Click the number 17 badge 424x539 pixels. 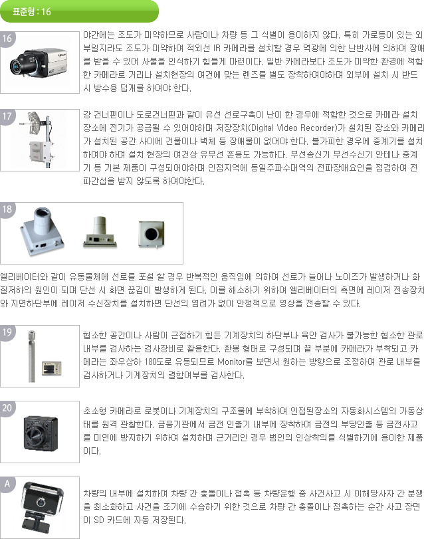pos(7,116)
